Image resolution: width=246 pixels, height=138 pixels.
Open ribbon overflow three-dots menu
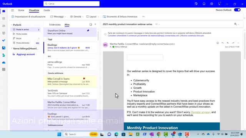click(143, 16)
